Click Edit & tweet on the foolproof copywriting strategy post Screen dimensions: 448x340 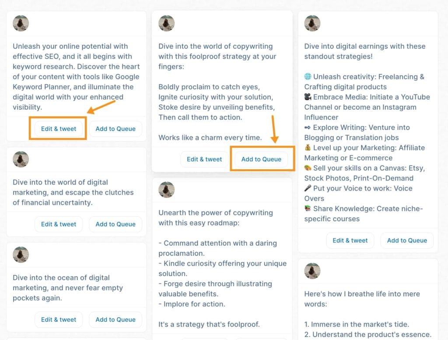pos(204,159)
